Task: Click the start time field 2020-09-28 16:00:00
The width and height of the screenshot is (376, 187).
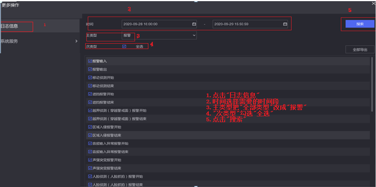Action: click(x=159, y=24)
